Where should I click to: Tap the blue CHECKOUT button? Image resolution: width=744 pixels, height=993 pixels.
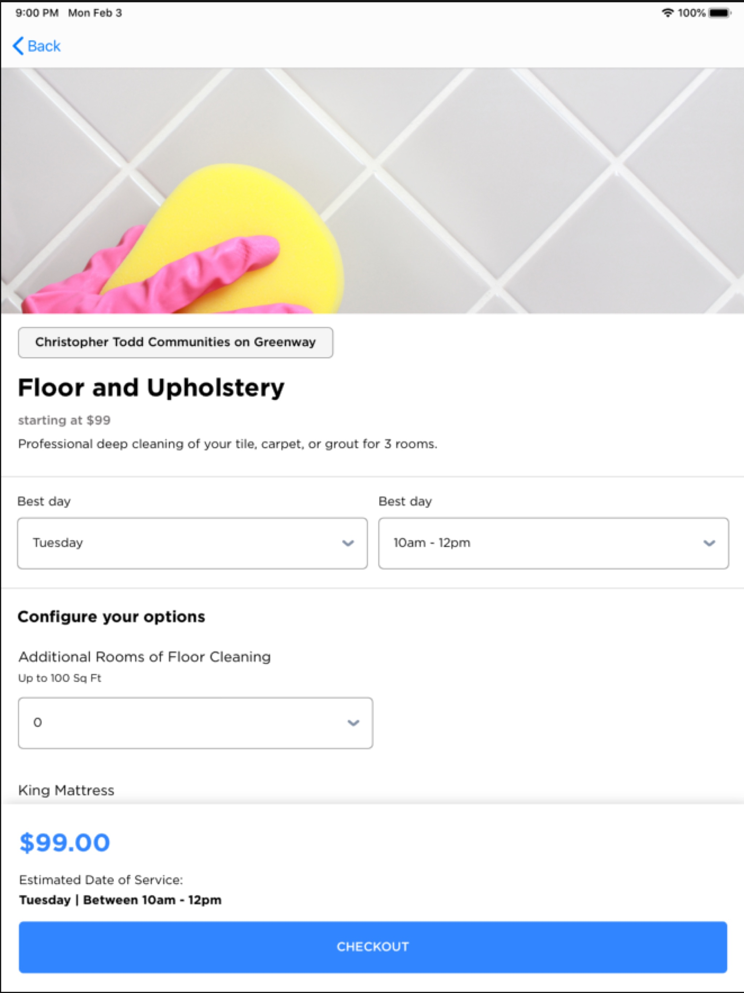[x=373, y=947]
